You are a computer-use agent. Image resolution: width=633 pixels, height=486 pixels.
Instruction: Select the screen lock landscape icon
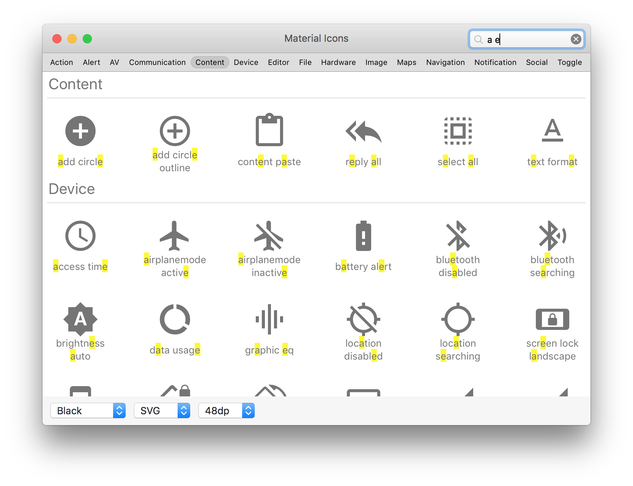point(553,319)
